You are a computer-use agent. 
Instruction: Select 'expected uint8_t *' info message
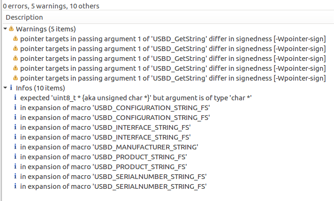coord(136,98)
